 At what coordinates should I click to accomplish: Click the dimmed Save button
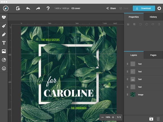click(x=124, y=8)
